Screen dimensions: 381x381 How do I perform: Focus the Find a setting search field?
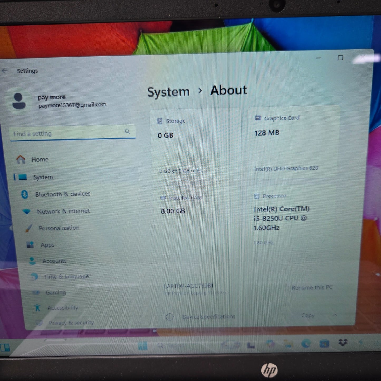click(73, 133)
